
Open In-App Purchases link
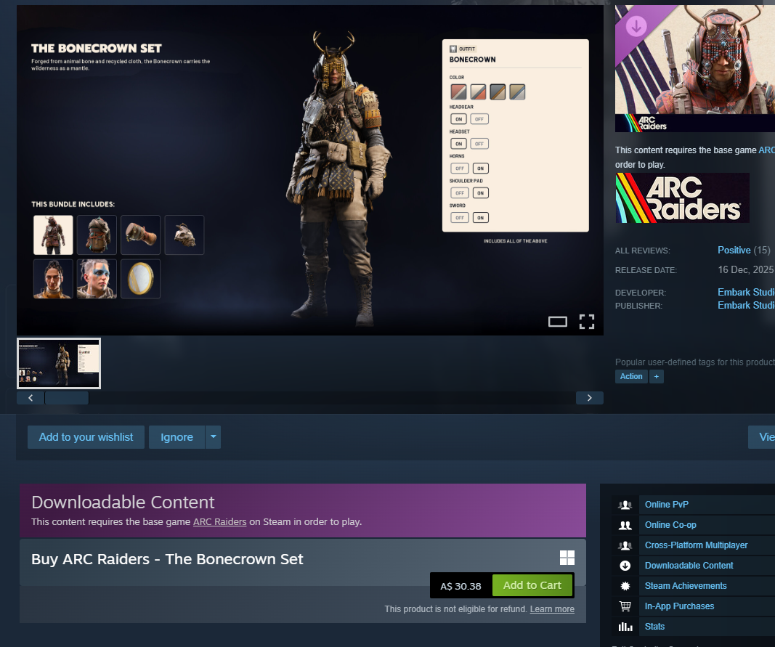tap(679, 606)
